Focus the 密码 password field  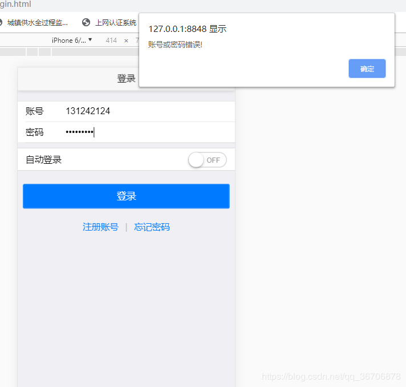149,132
